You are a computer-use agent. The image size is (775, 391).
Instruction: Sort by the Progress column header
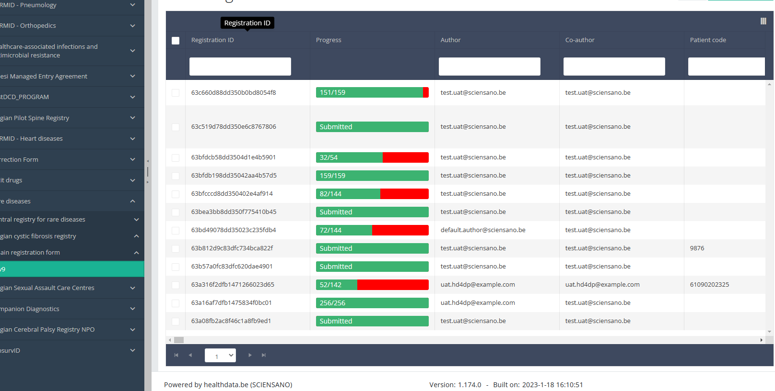click(x=329, y=40)
